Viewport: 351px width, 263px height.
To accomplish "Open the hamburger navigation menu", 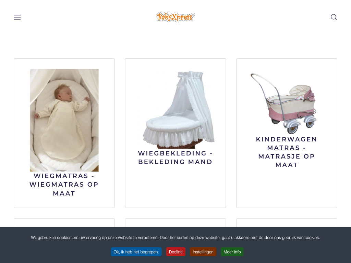I will (x=17, y=17).
